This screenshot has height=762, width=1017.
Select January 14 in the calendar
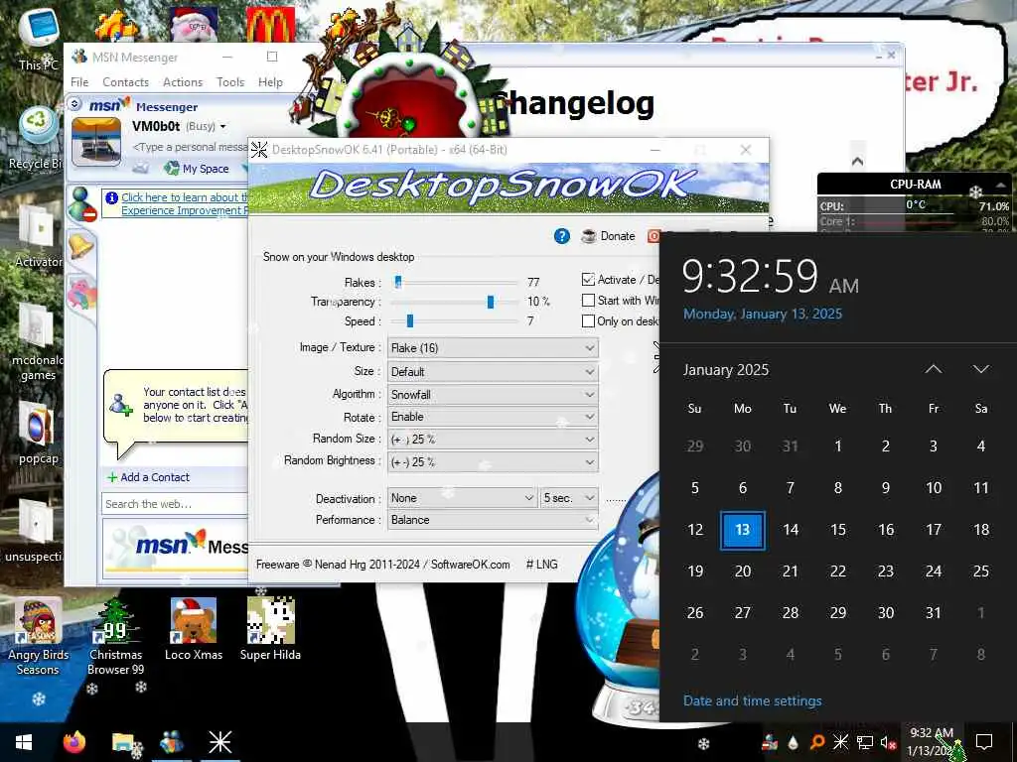coord(790,530)
